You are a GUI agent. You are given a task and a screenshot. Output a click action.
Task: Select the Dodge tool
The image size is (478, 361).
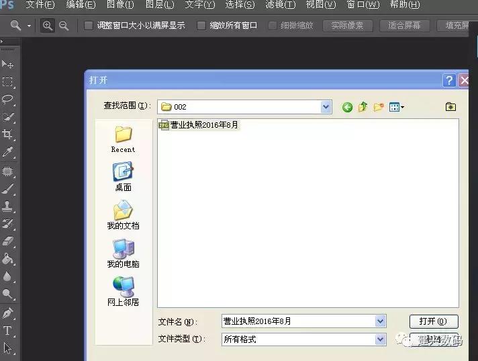tap(7, 294)
